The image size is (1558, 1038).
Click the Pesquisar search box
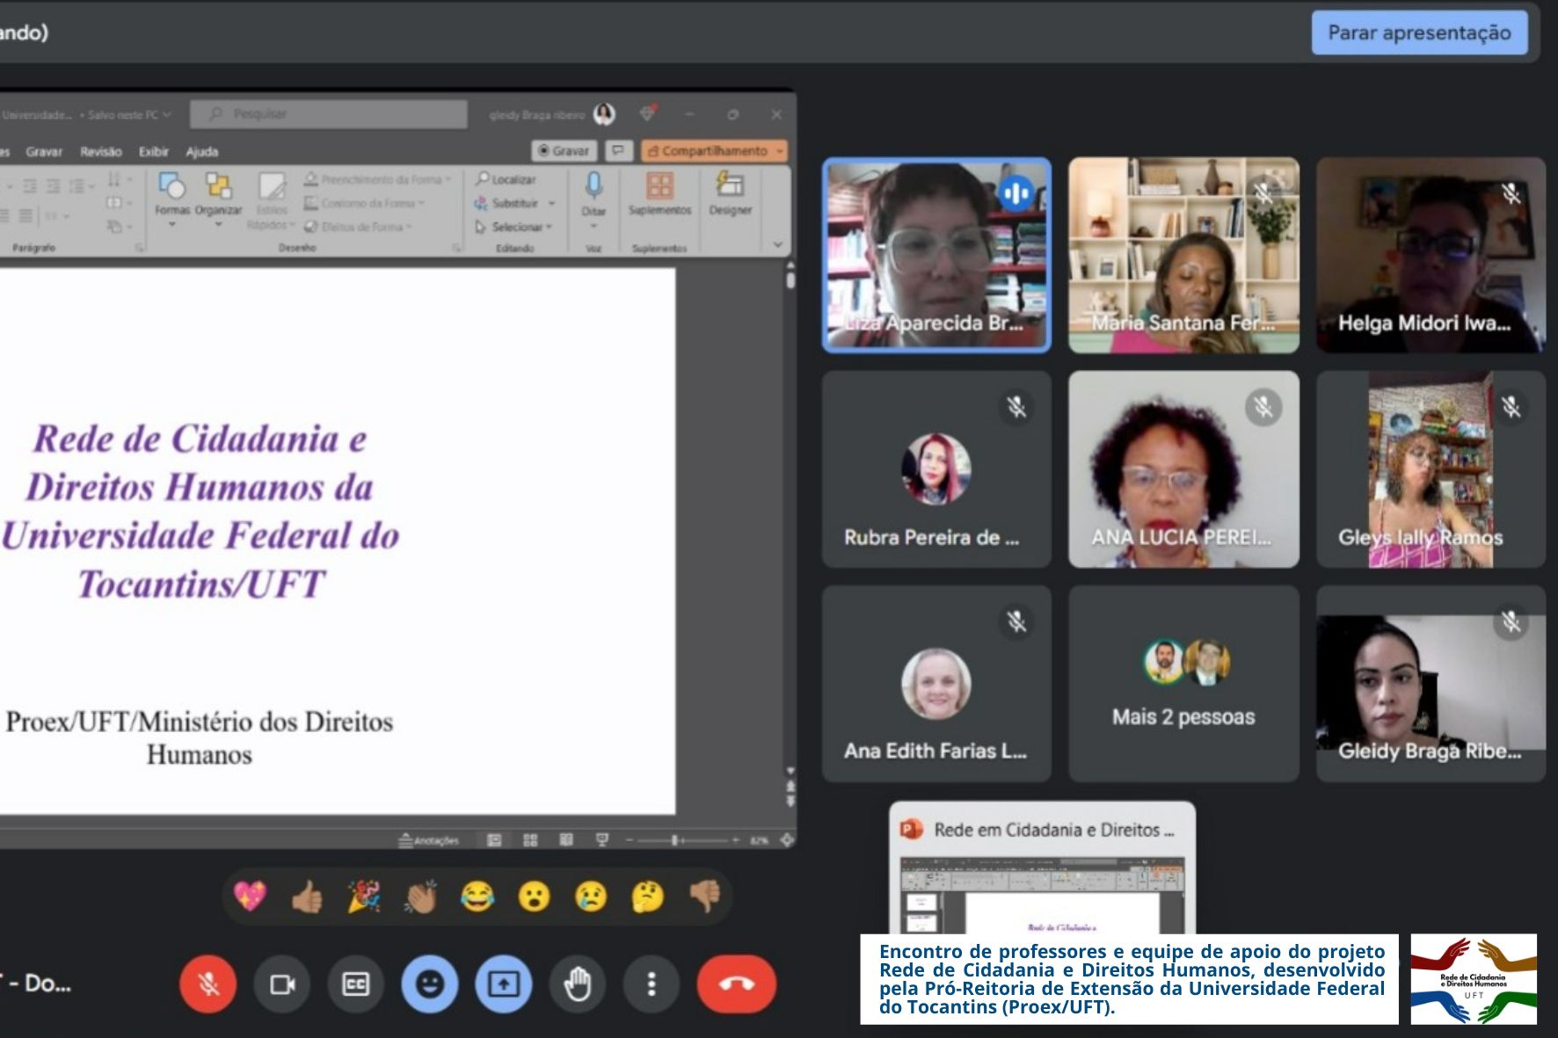coord(328,114)
